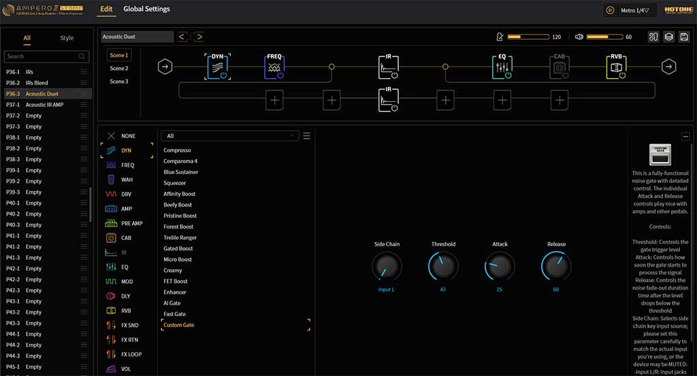Open the Metro 1/4 dropdown
Image resolution: width=697 pixels, height=376 pixels.
635,10
